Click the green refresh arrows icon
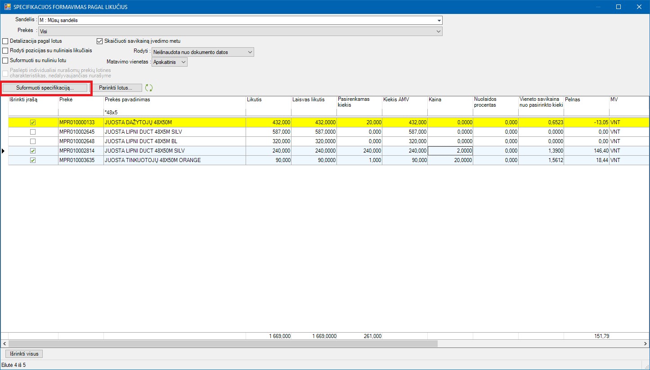Viewport: 650px width, 370px height. click(149, 88)
